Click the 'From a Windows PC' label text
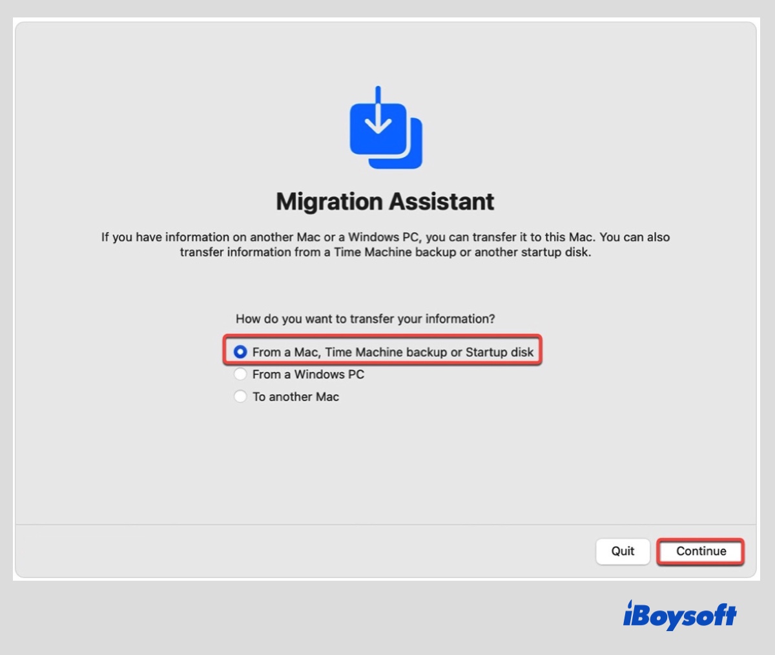Viewport: 775px width, 655px height. (308, 374)
